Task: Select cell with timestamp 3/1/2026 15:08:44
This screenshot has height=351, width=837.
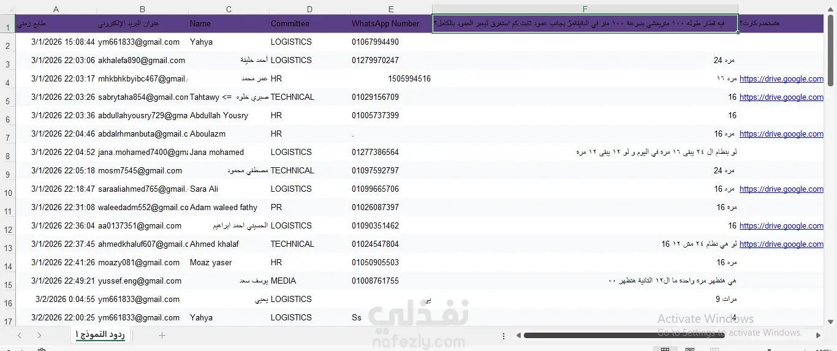Action: pos(56,42)
